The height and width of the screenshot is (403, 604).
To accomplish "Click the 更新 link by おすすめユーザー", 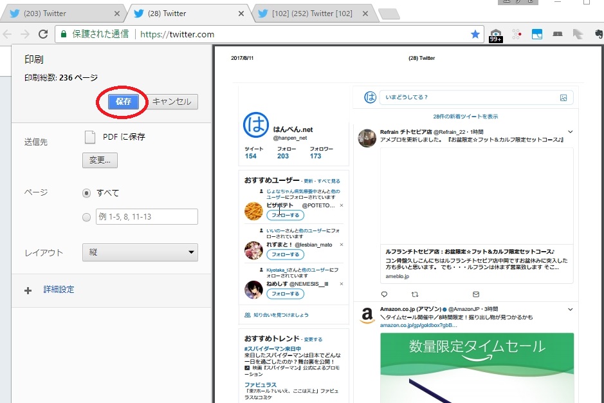I will [x=308, y=181].
